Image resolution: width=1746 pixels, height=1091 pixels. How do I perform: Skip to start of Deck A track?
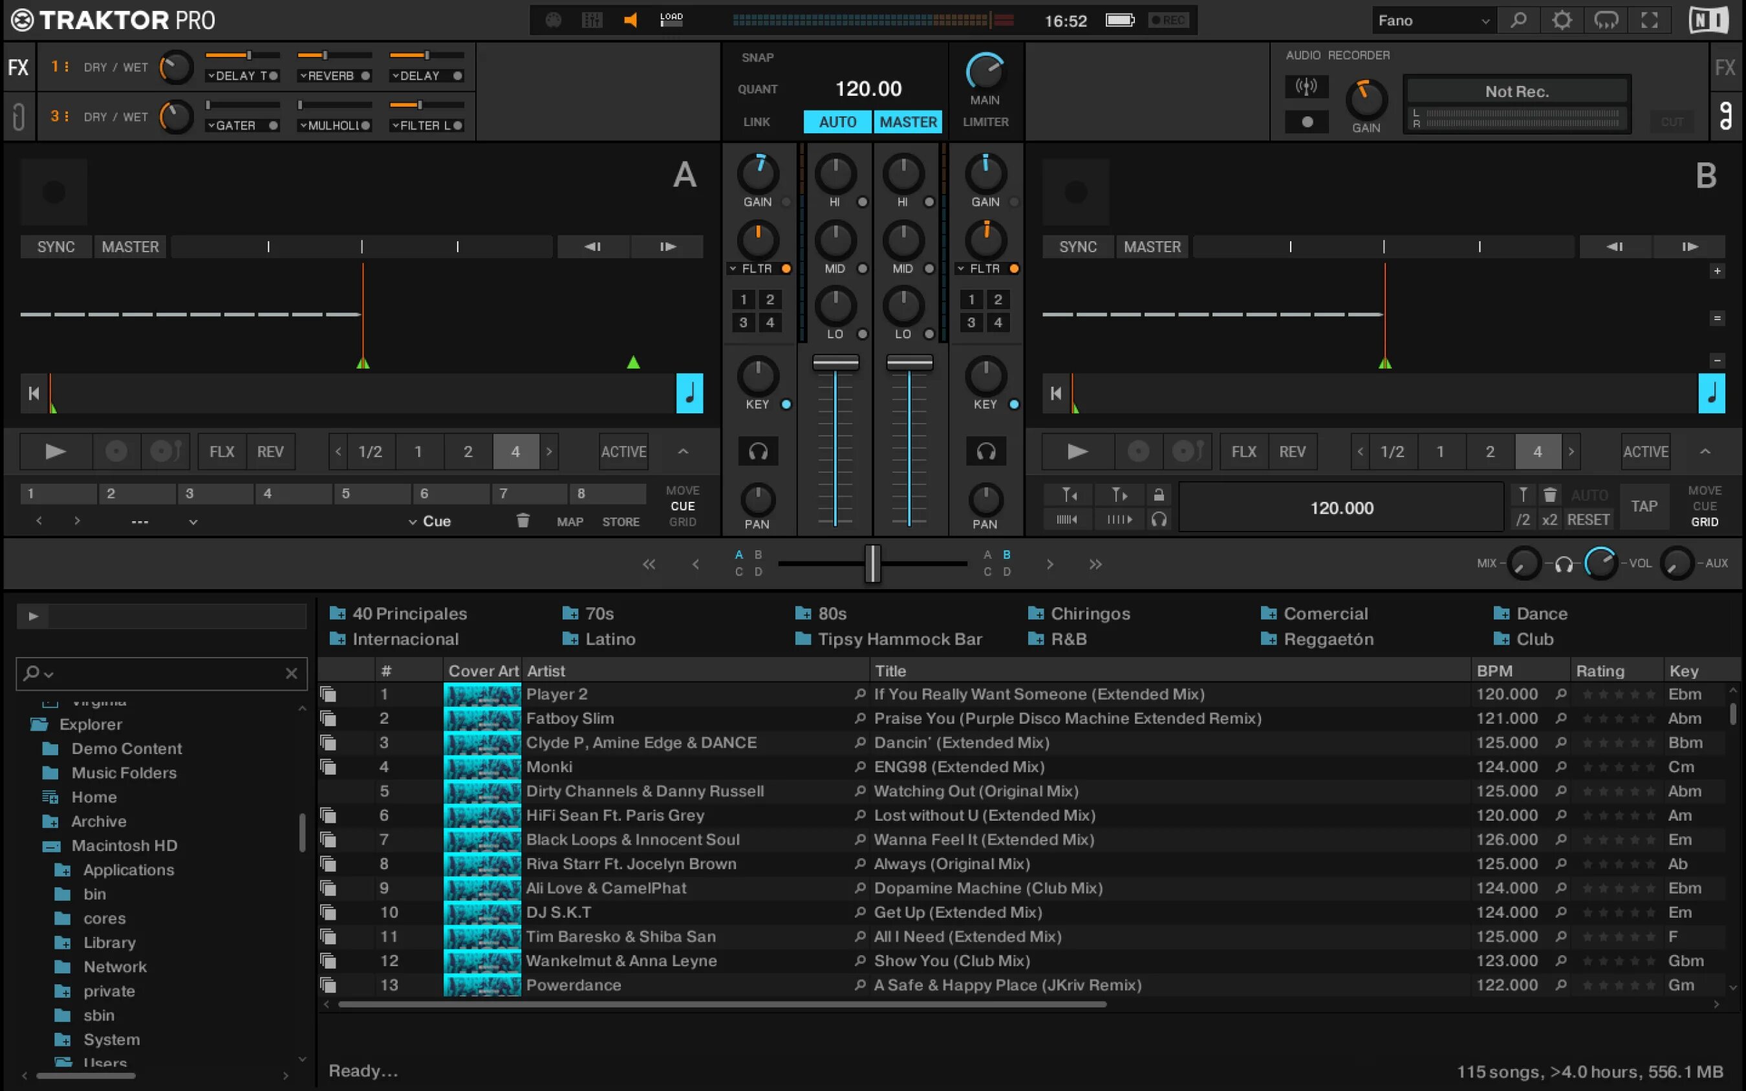[x=34, y=393]
